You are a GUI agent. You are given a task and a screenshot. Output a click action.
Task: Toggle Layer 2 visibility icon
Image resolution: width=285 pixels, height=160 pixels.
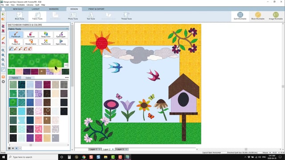coord(113,149)
